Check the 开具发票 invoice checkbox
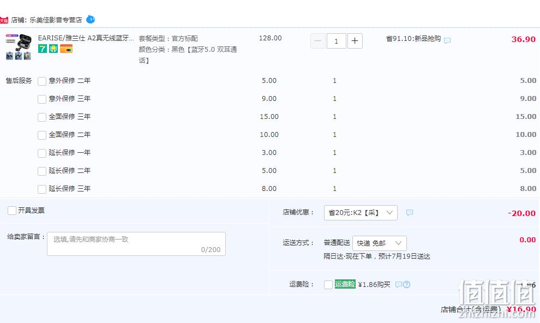Screen dimensions: 540x323 [11, 211]
